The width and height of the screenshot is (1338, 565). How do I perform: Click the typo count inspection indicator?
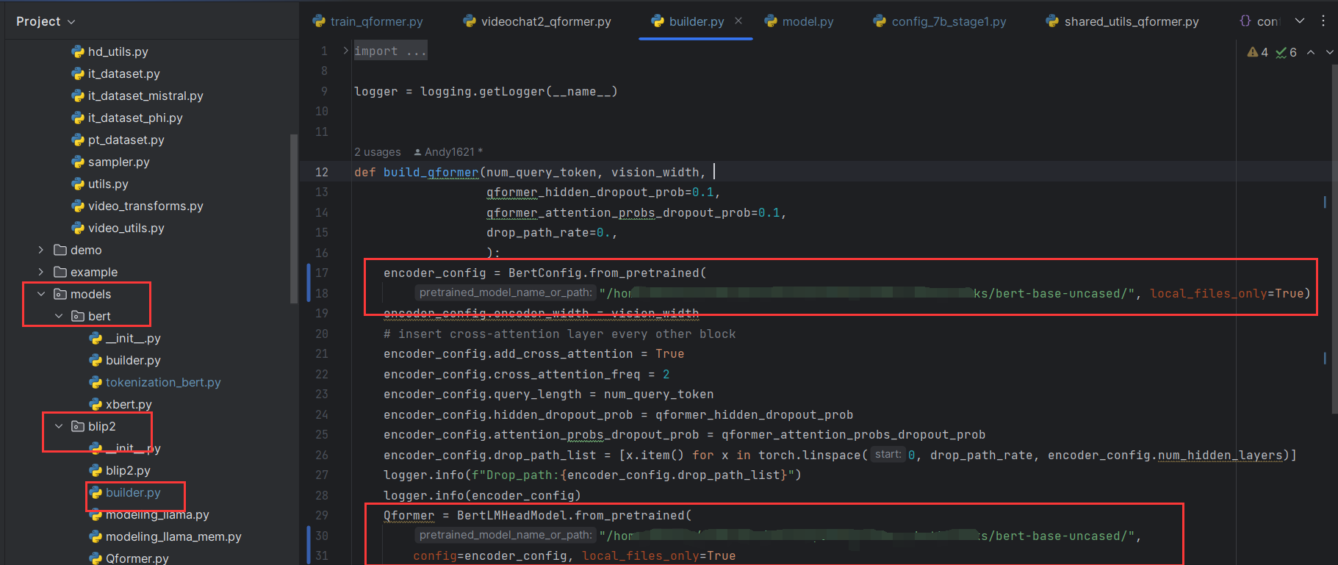click(1286, 52)
